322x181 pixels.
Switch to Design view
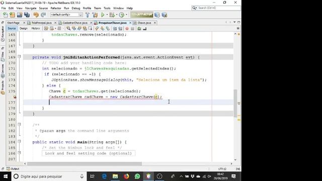(24, 29)
